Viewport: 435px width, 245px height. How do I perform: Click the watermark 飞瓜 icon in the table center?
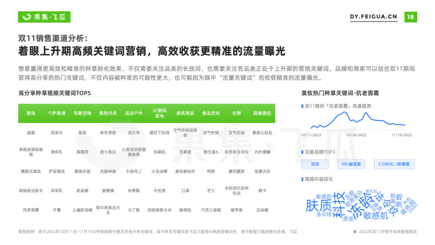pos(119,144)
